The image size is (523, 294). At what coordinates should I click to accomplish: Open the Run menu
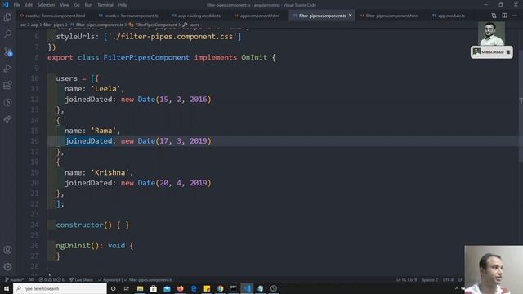pos(88,5)
